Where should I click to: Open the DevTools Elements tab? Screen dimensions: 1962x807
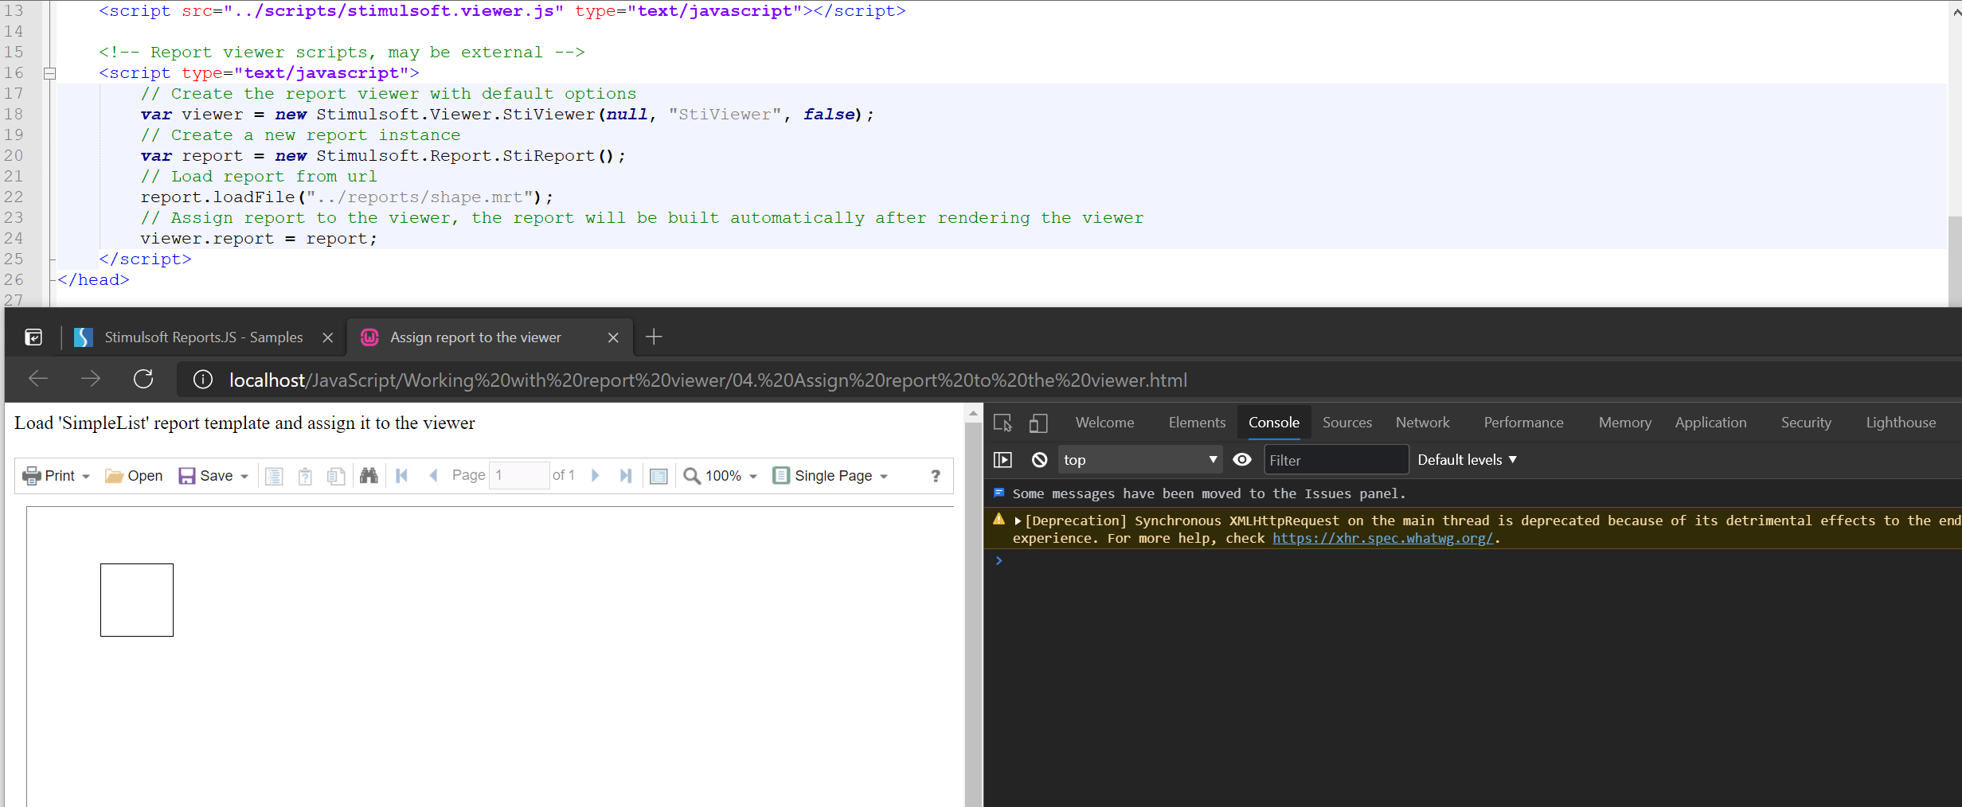point(1197,423)
